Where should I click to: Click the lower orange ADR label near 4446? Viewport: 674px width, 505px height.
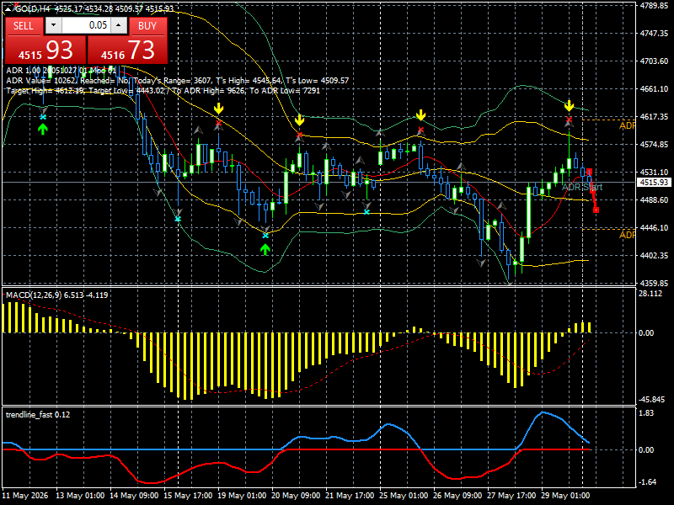click(627, 235)
